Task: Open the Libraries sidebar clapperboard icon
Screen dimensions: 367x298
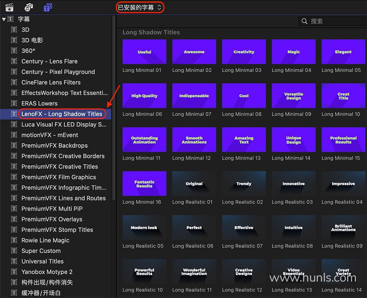Action: [9, 7]
